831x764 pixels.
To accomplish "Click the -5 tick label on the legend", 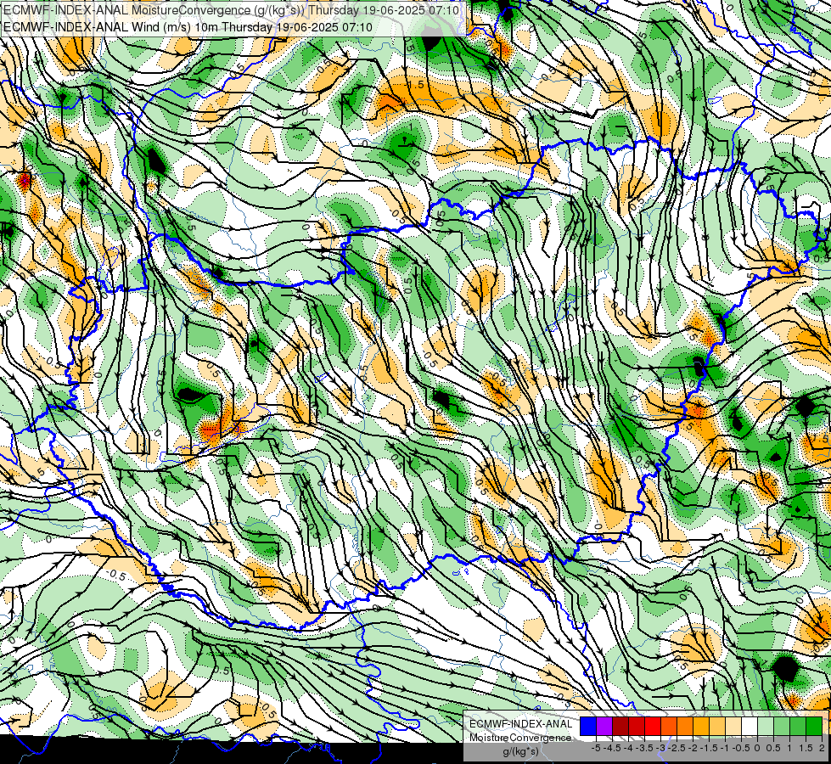I will coord(596,748).
